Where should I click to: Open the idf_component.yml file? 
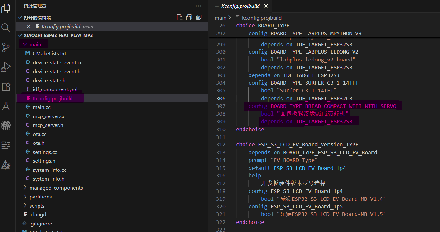pos(55,89)
